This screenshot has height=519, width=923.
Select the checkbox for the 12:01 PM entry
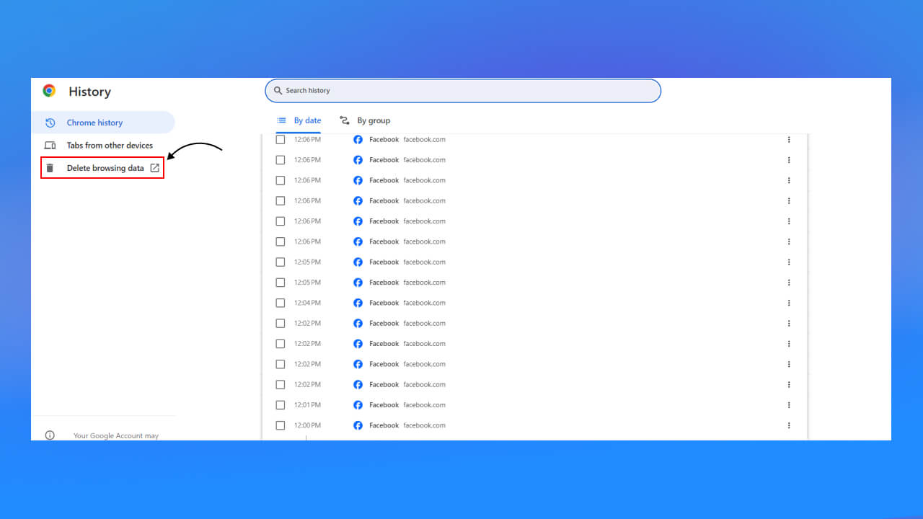point(281,405)
